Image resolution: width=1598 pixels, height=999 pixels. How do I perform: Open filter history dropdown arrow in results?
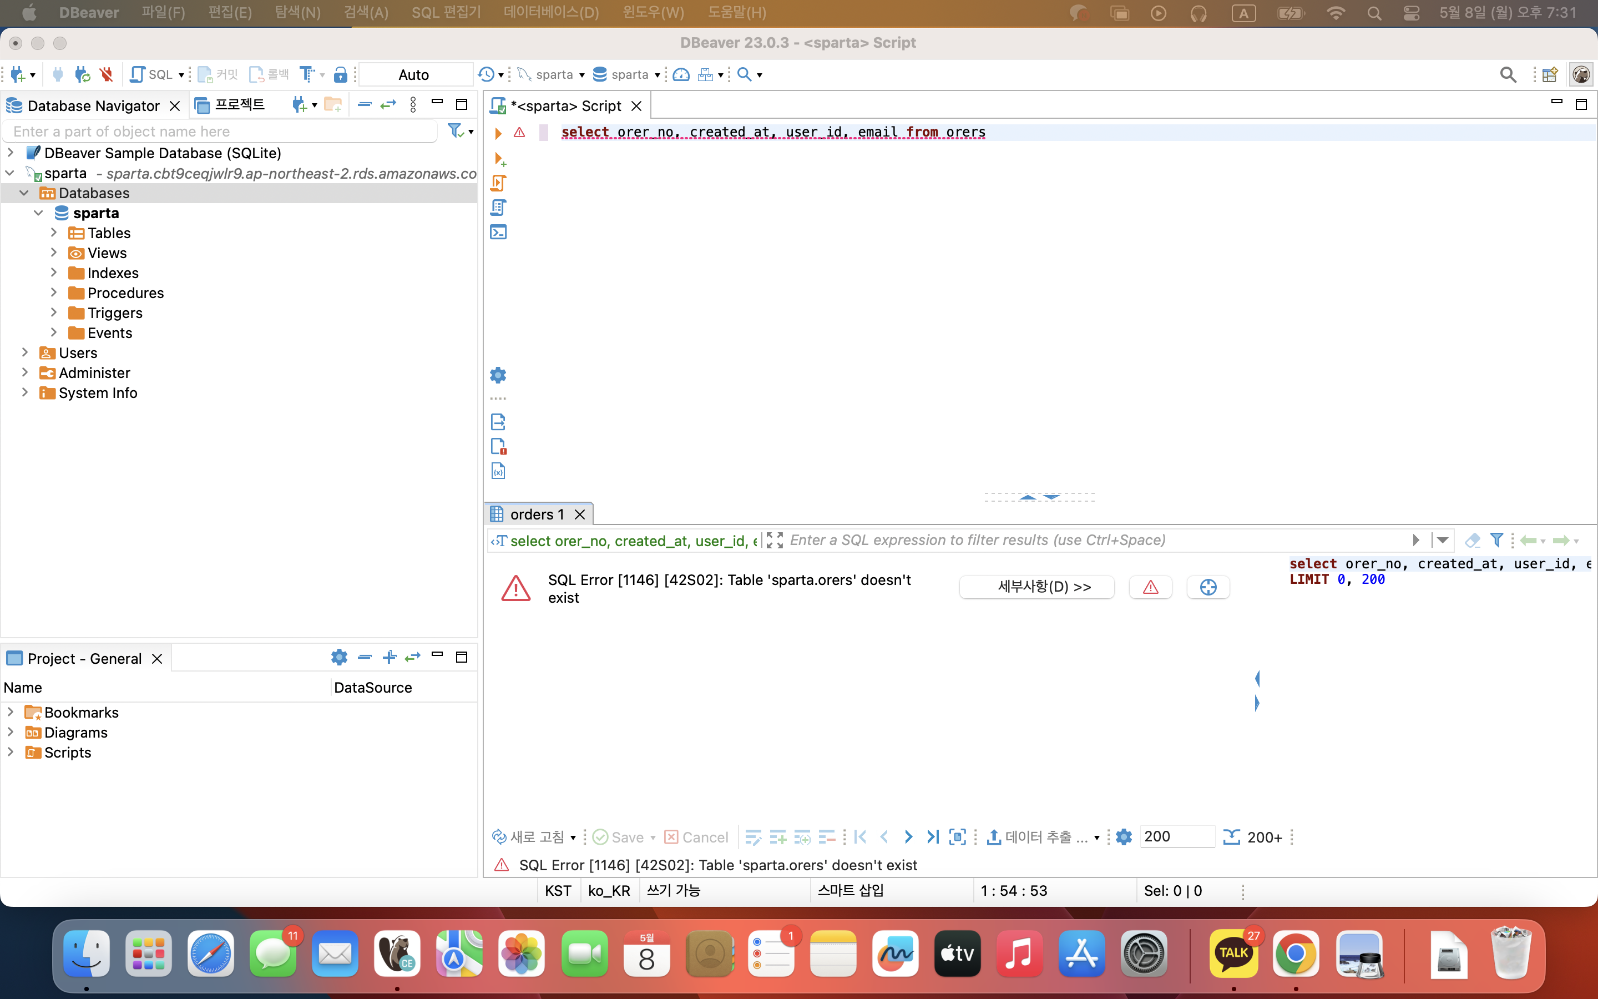coord(1443,541)
